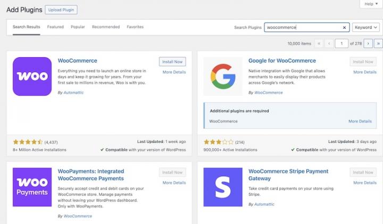Switch to the Popular tab
This screenshot has height=224, width=383.
pyautogui.click(x=78, y=27)
